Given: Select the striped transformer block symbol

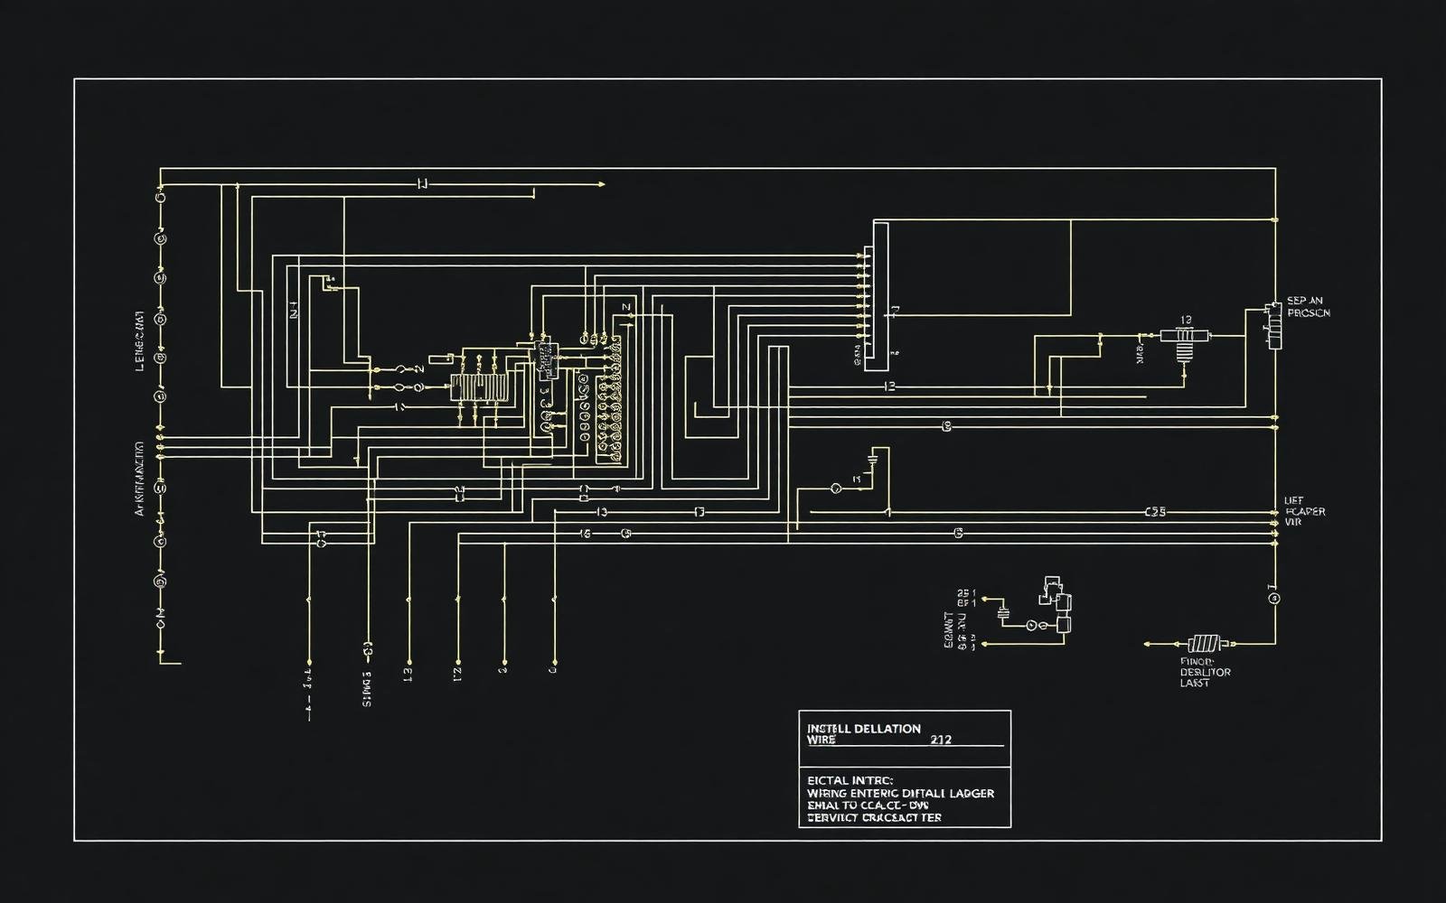Looking at the screenshot, I should (x=479, y=388).
